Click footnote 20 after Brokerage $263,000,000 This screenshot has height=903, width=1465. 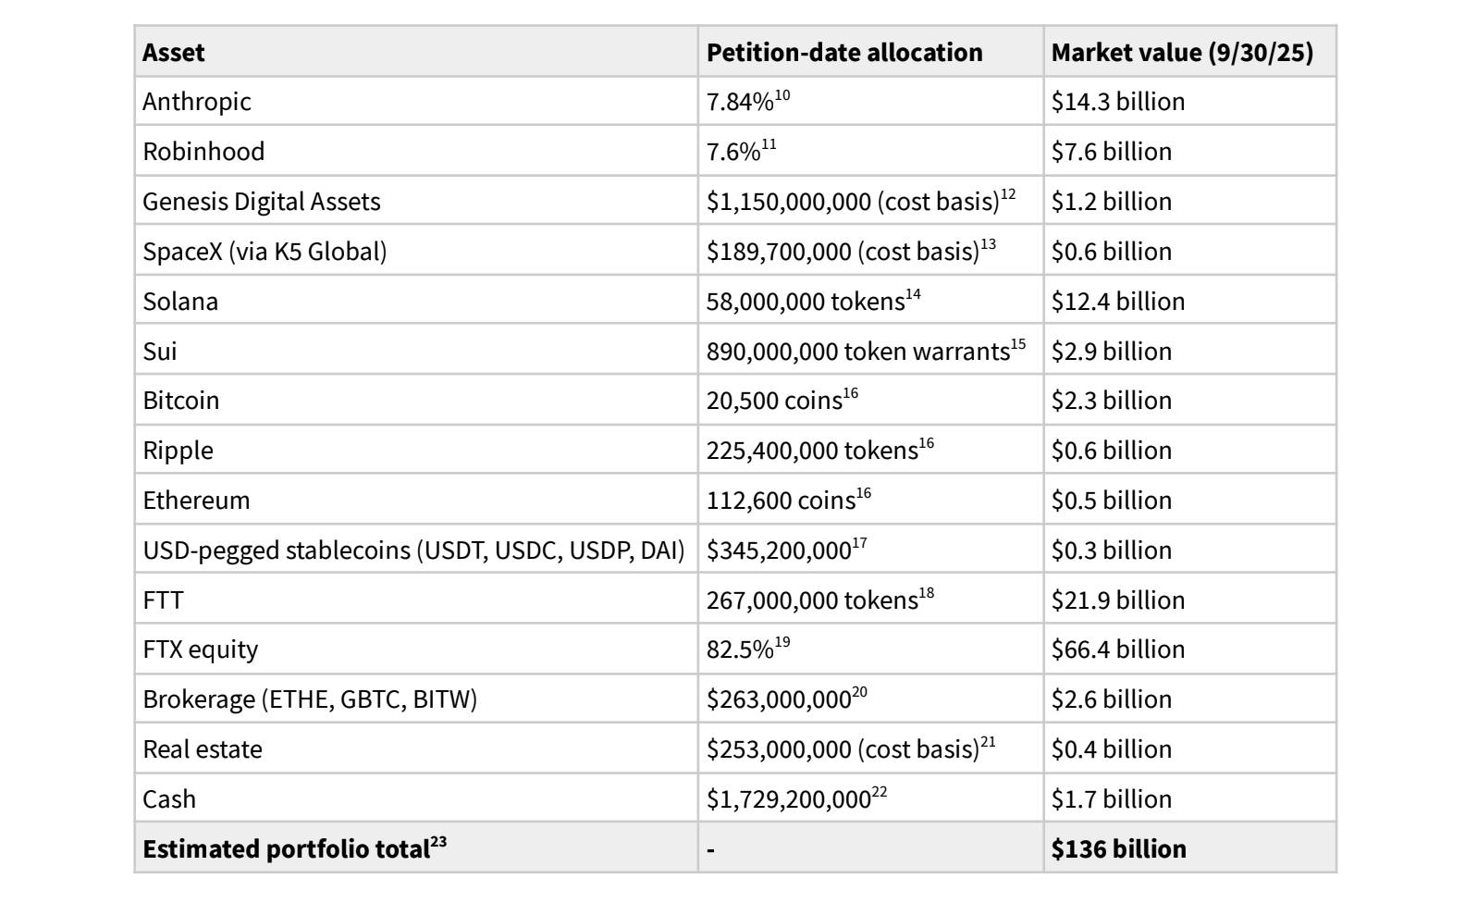pyautogui.click(x=859, y=693)
